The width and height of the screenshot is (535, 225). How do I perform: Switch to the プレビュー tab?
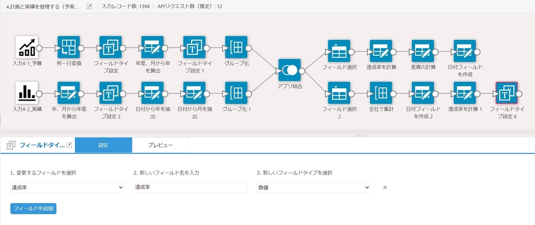click(x=160, y=145)
